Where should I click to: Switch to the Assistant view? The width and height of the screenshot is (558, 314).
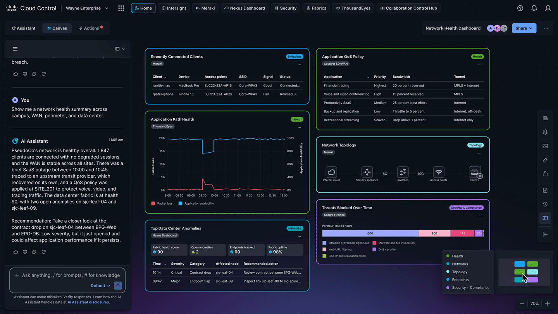24,28
